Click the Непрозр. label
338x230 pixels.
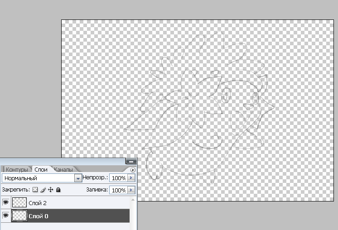pyautogui.click(x=95, y=177)
